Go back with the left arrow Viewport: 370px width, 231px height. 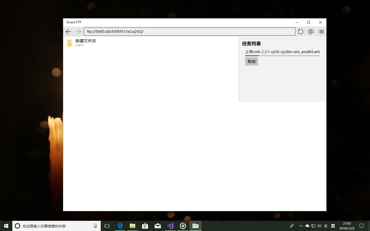68,32
